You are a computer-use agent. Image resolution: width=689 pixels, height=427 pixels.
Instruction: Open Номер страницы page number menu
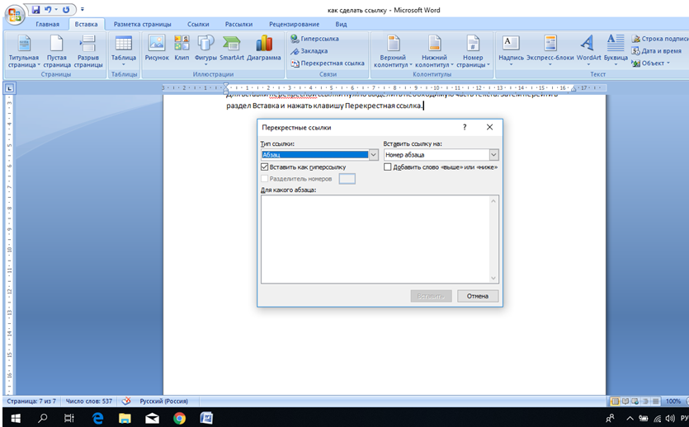[x=473, y=51]
